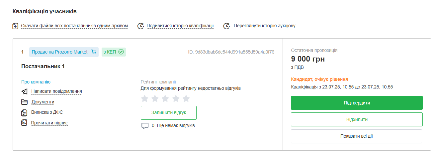Click the paper plane message icon

point(24,91)
